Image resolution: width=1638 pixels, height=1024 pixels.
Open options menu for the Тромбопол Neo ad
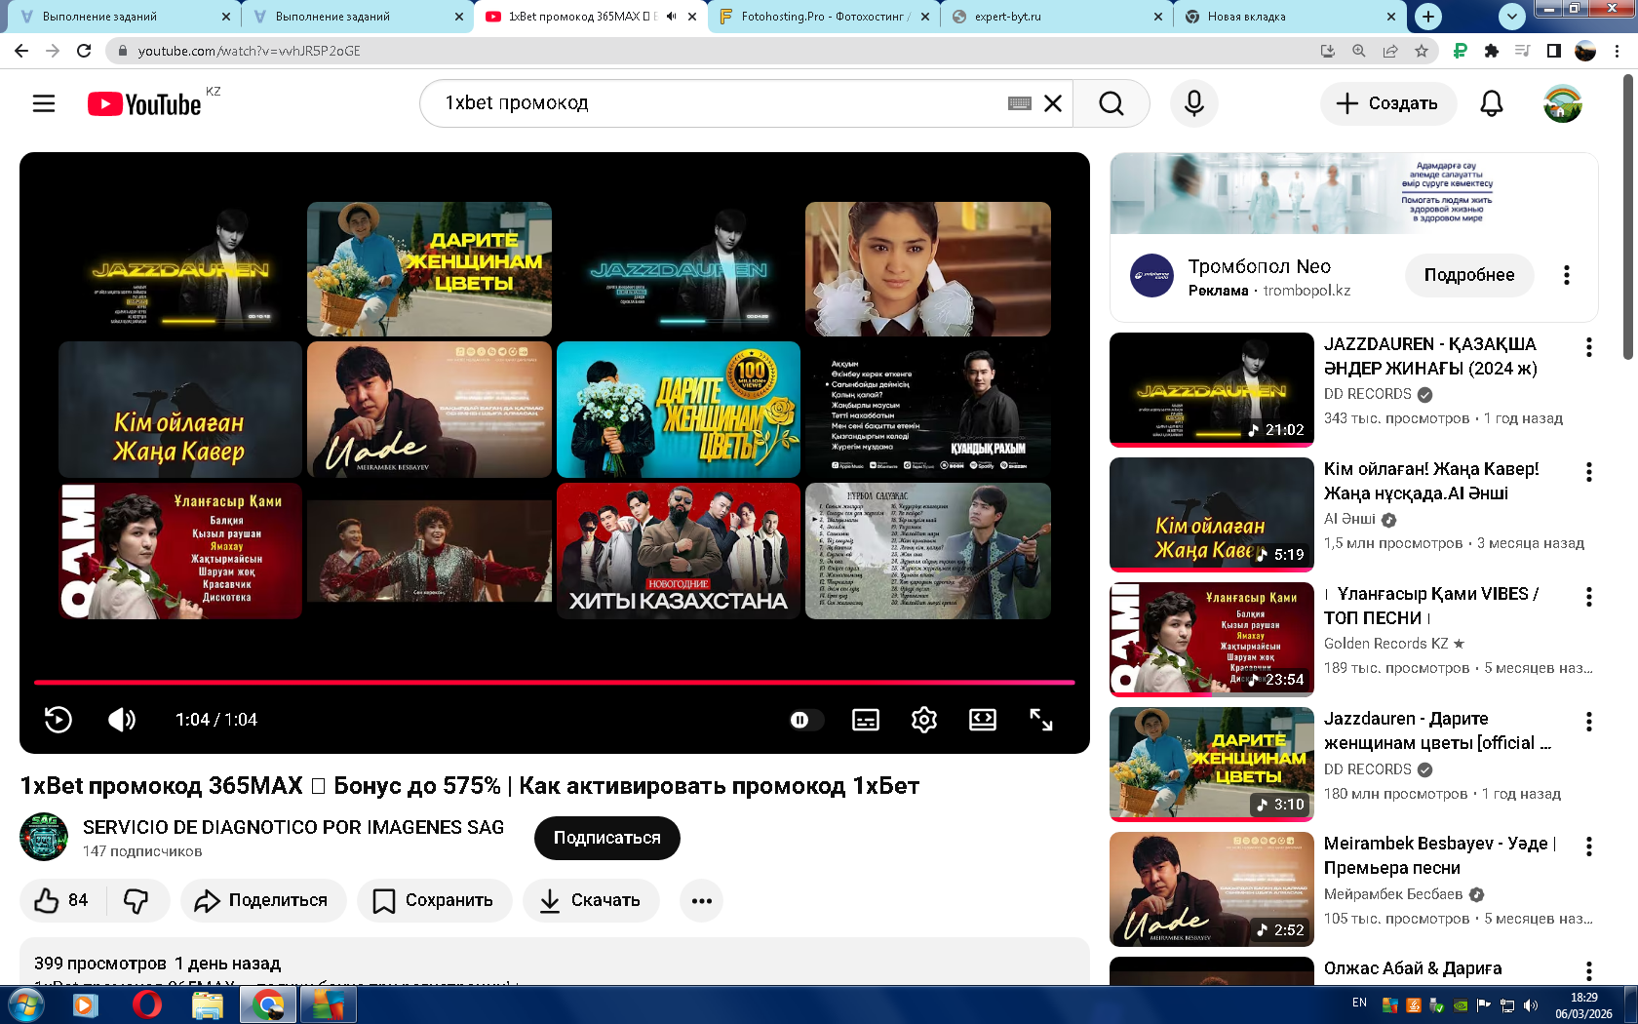pyautogui.click(x=1567, y=275)
